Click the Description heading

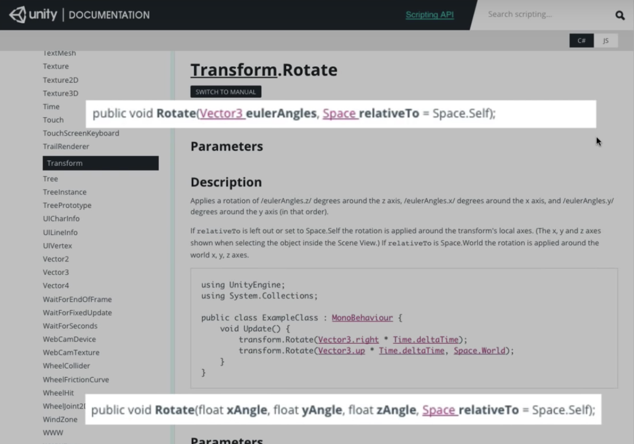tap(226, 183)
